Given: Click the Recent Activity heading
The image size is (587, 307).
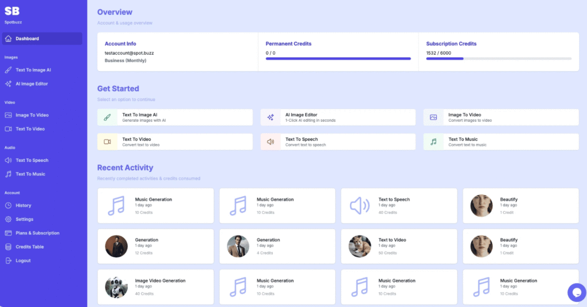Looking at the screenshot, I should pyautogui.click(x=125, y=168).
